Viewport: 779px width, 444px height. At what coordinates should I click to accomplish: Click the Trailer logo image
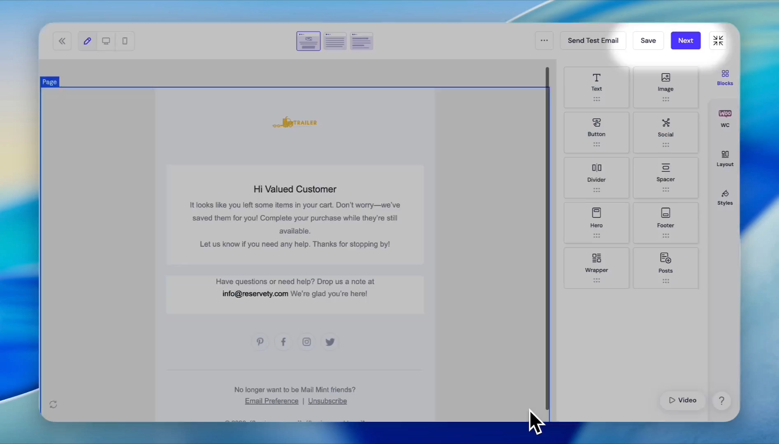(x=294, y=122)
